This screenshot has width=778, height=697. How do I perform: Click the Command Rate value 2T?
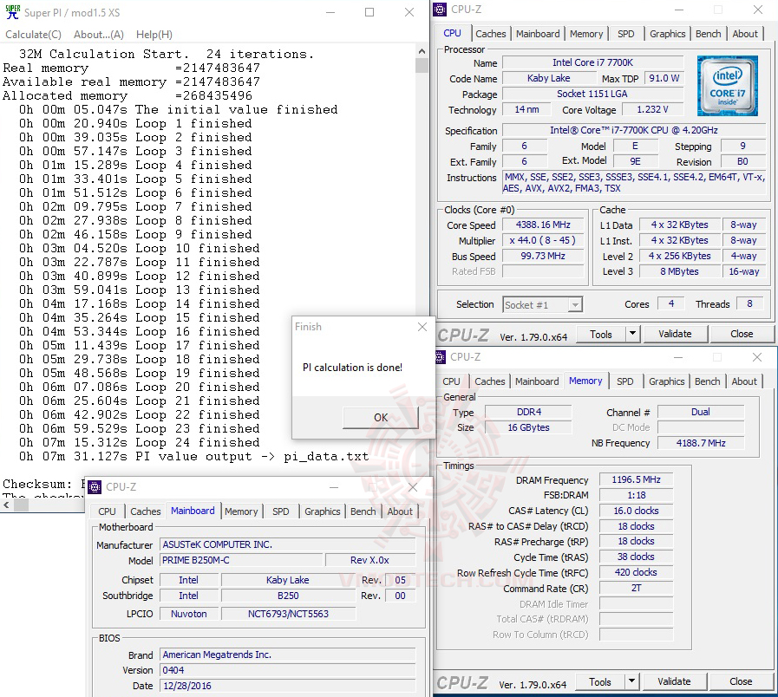tap(636, 588)
